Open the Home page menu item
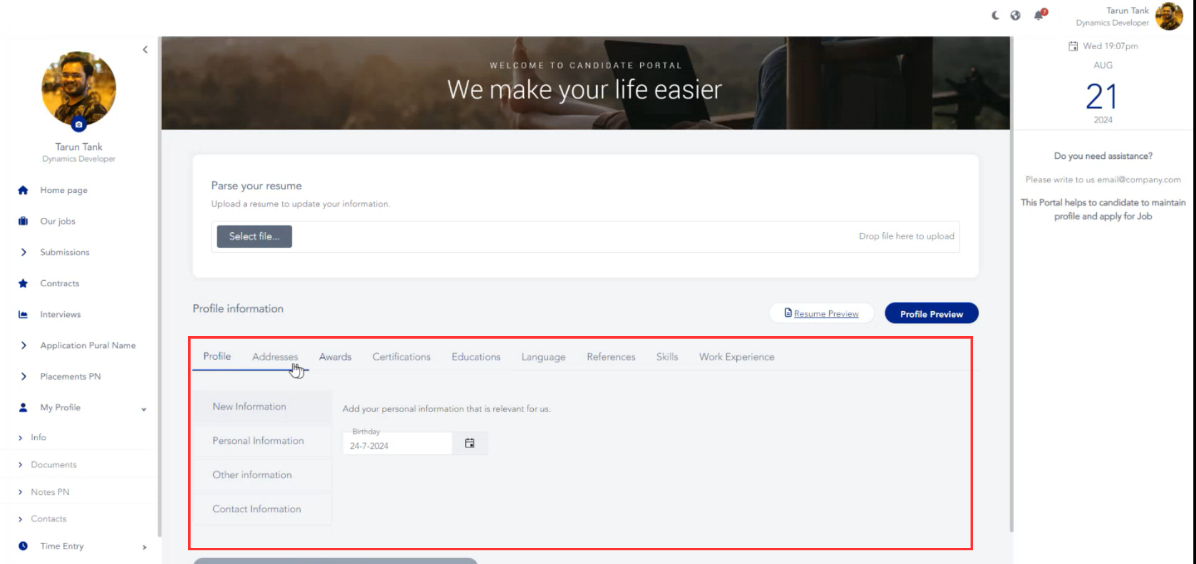The height and width of the screenshot is (564, 1196). click(x=64, y=190)
